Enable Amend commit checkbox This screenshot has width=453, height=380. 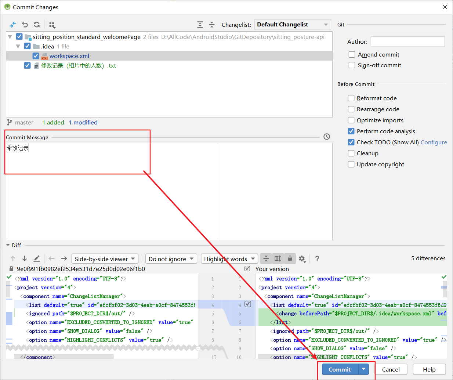pos(352,54)
